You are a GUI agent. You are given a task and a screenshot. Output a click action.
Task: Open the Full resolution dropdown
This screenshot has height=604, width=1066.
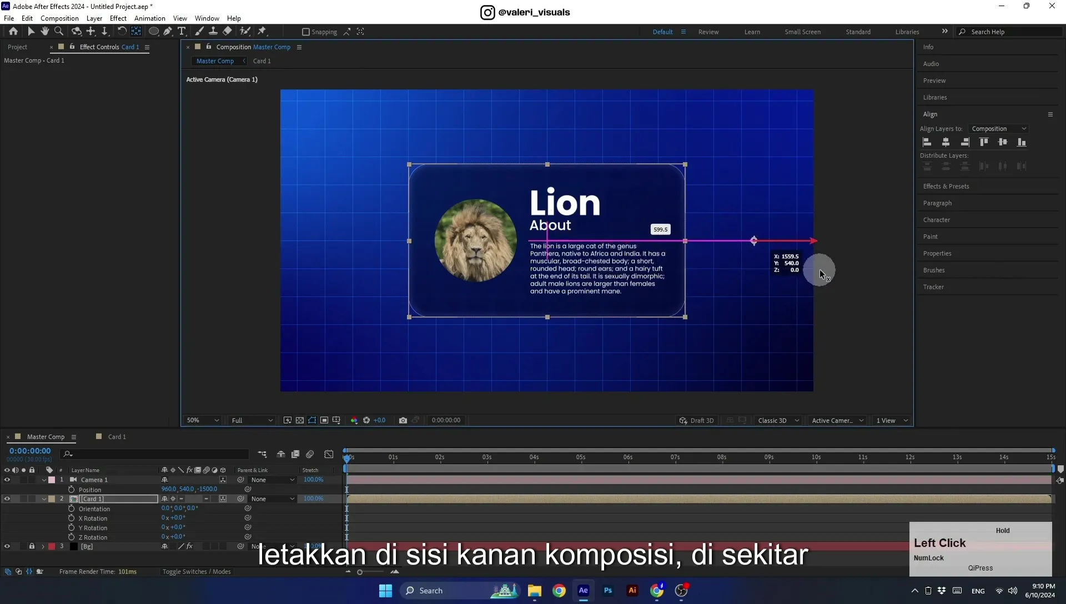[252, 420]
